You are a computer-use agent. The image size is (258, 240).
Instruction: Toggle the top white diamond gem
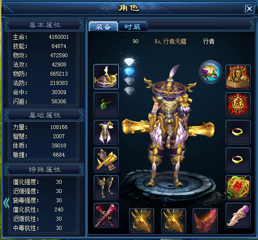129,62
